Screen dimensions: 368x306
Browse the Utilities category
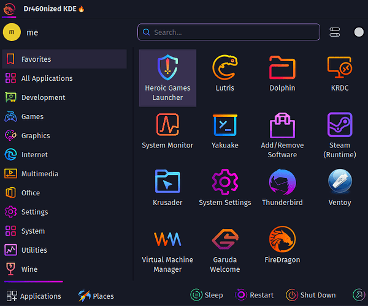64,250
